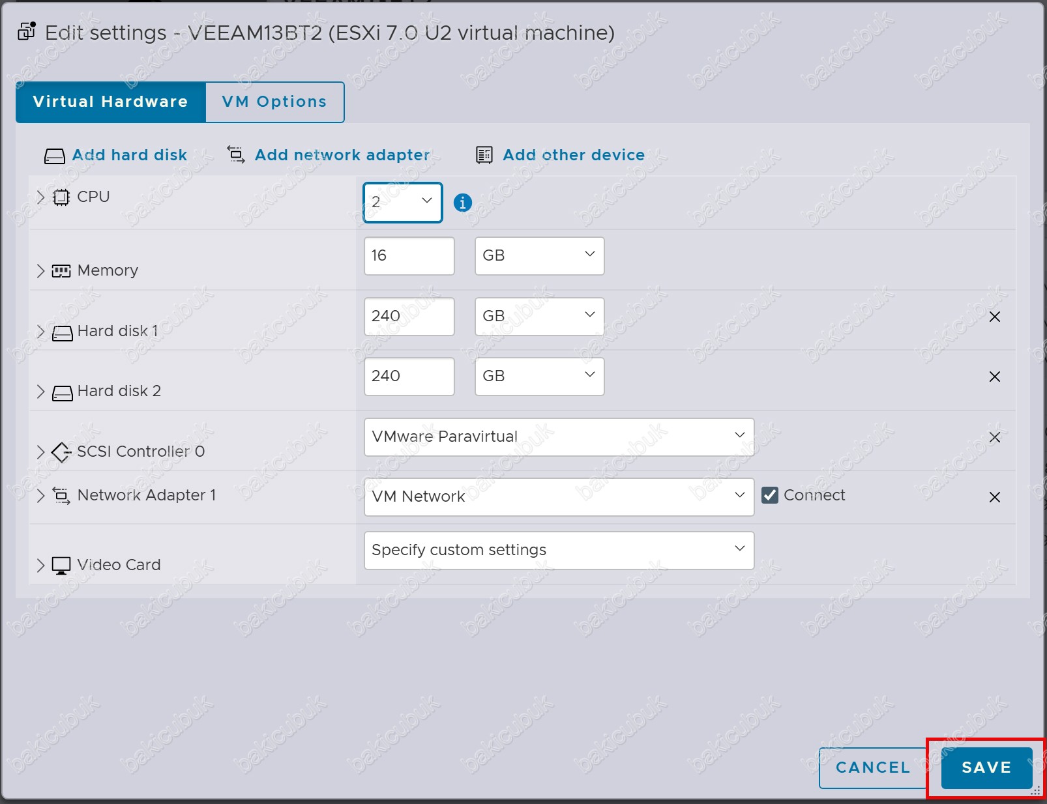Open the Specify custom settings dropdown
The image size is (1047, 804).
click(x=559, y=551)
